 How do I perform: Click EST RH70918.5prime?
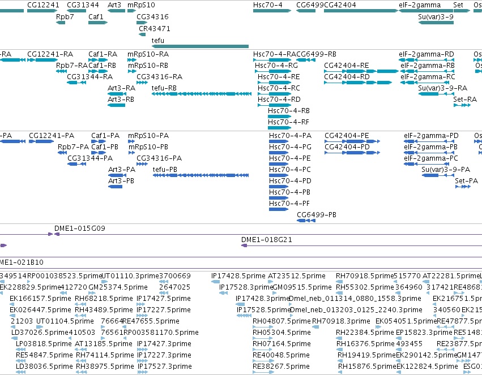tap(339, 282)
